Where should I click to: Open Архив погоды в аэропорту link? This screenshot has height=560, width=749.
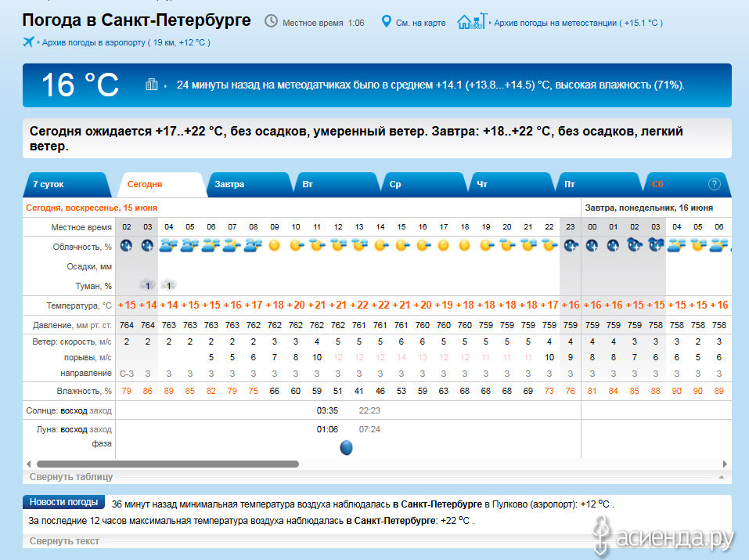click(126, 42)
